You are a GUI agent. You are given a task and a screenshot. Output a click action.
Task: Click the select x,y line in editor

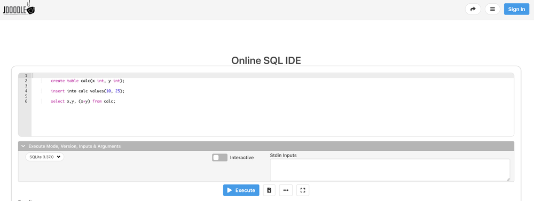click(x=83, y=101)
